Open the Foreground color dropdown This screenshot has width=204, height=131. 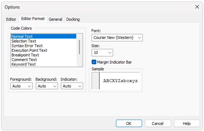coord(21,86)
